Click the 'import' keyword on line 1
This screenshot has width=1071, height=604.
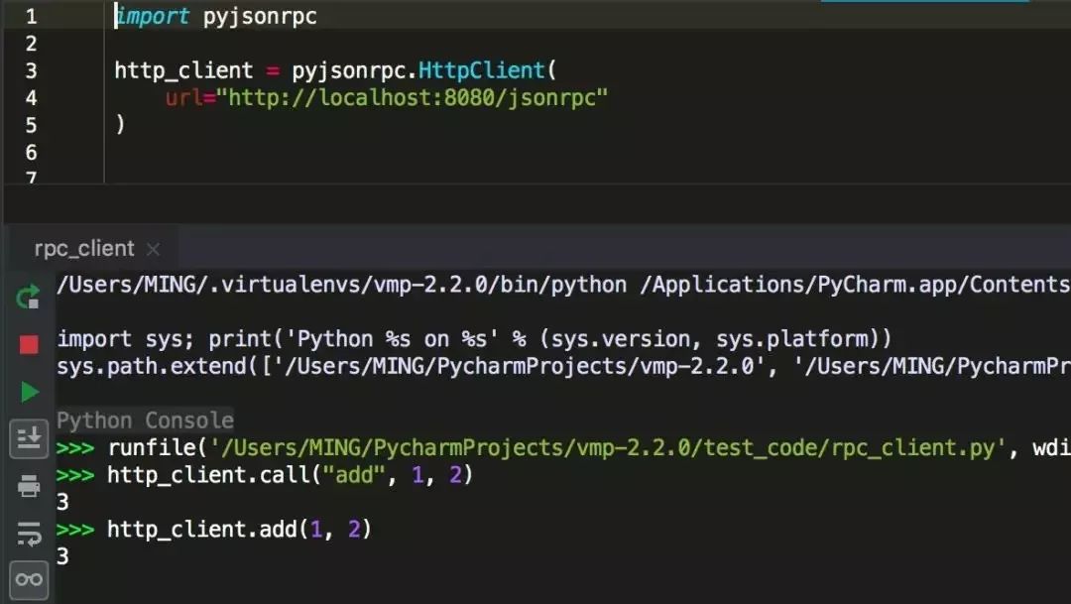[152, 16]
